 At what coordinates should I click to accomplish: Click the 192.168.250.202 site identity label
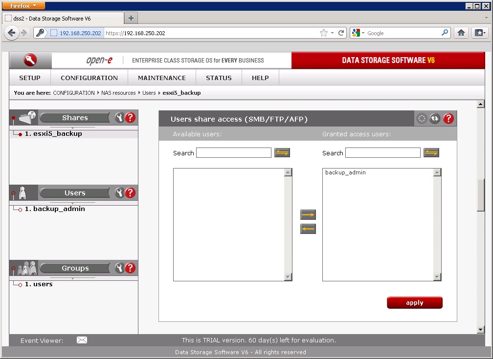tap(80, 33)
